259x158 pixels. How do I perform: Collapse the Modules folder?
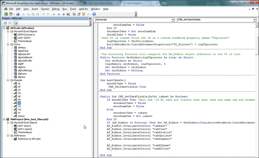pos(8,80)
